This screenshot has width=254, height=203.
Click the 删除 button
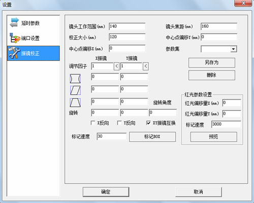click(212, 75)
